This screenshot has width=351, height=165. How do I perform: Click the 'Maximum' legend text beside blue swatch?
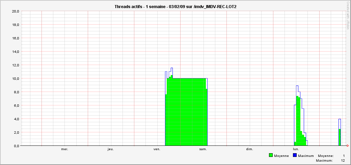306,156
